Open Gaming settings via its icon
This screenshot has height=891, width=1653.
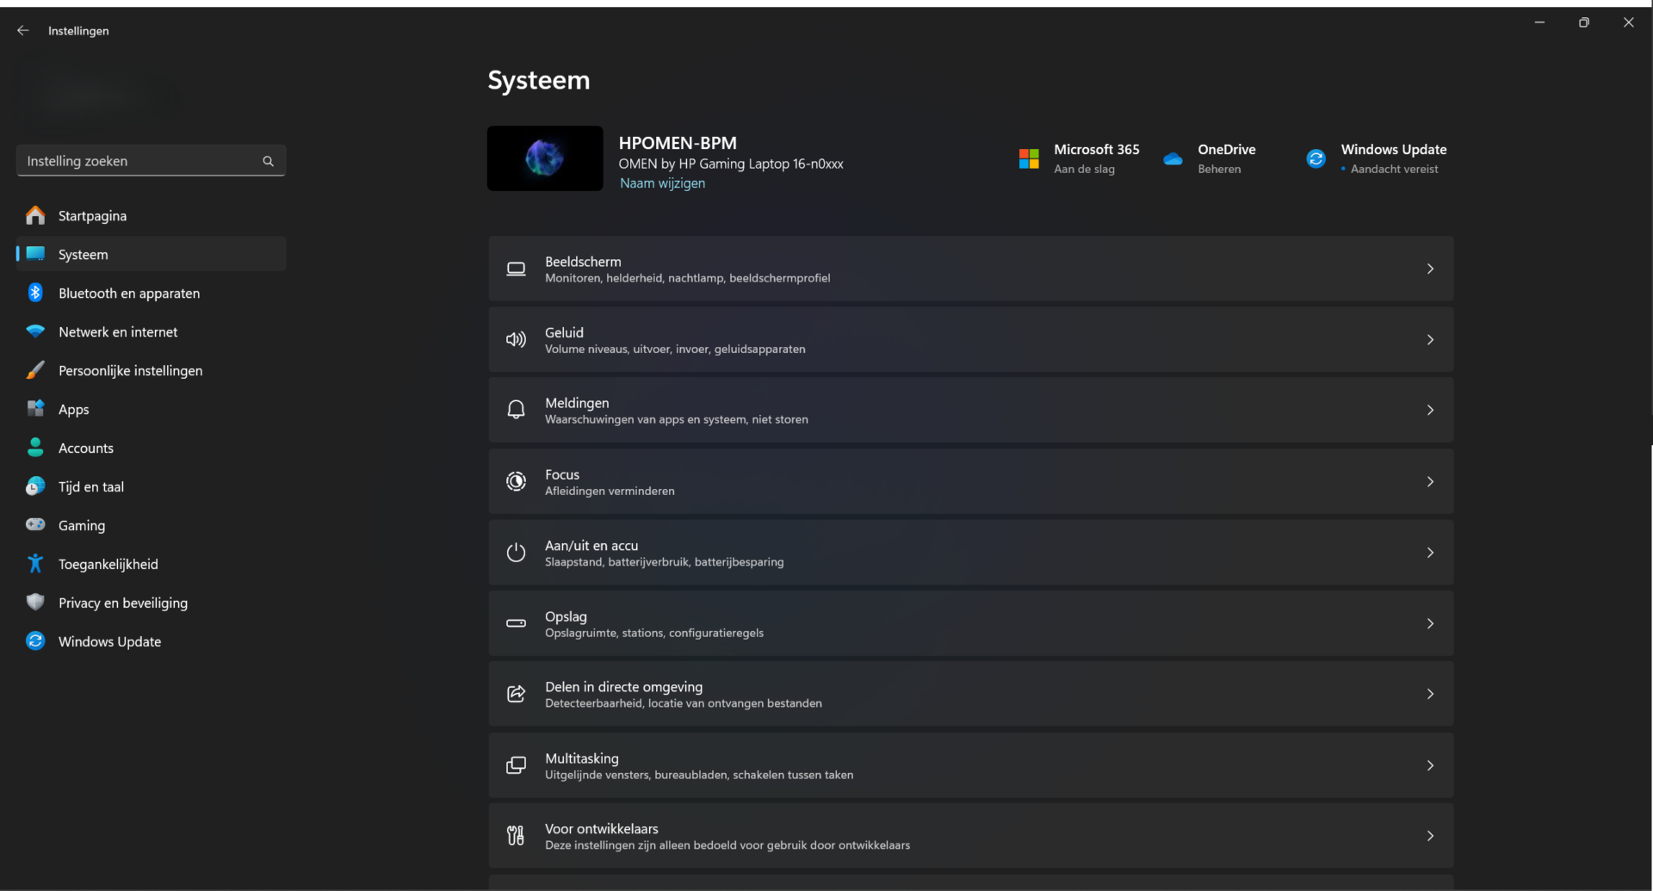pyautogui.click(x=34, y=525)
